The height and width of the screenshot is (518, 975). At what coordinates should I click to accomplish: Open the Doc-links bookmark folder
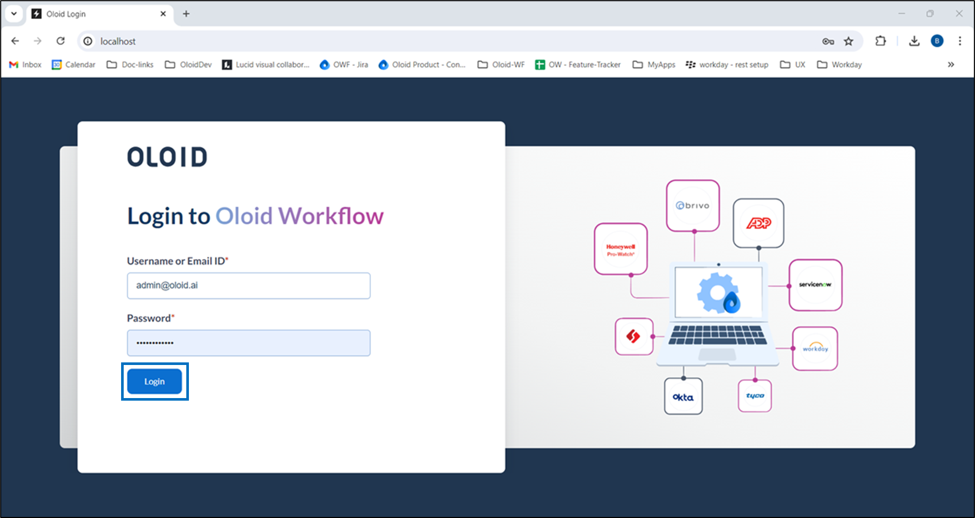pyautogui.click(x=130, y=65)
